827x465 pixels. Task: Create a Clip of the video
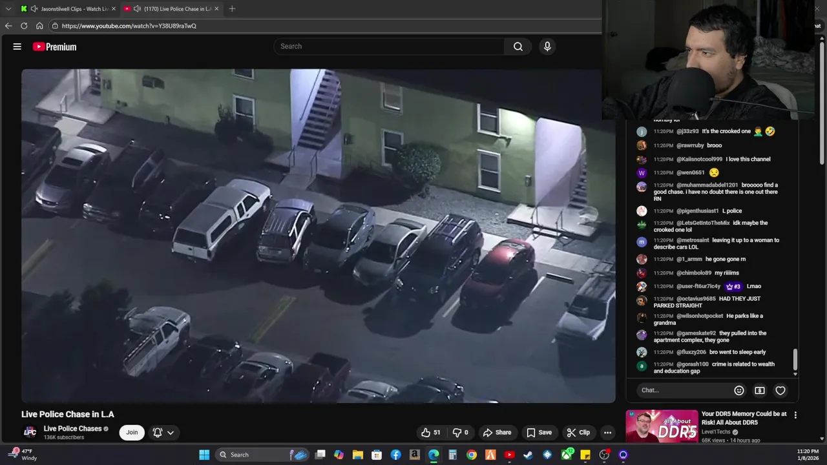pyautogui.click(x=578, y=433)
